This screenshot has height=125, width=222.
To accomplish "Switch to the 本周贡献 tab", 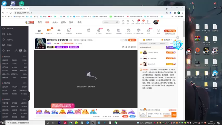I will coord(152,44).
